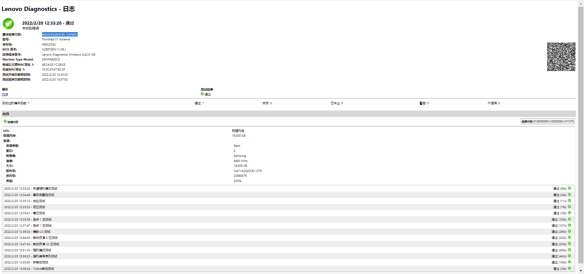Click the pass icon for 高位测试 row
The image size is (584, 274).
click(569, 213)
